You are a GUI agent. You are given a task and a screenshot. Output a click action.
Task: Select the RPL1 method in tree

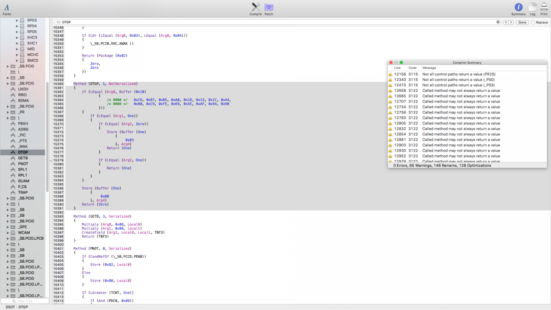point(22,175)
